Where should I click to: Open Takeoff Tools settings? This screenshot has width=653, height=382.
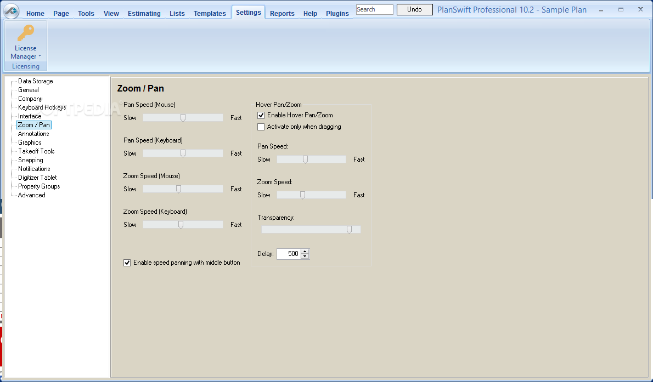coord(36,151)
